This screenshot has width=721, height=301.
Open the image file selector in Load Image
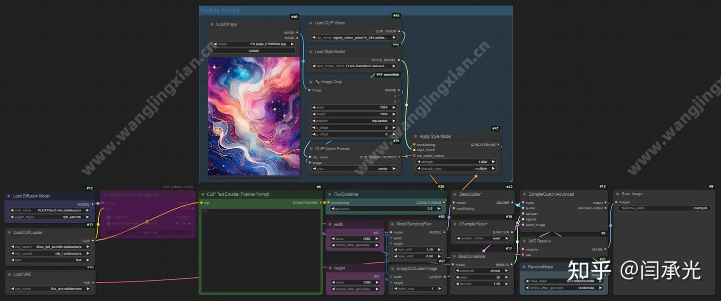click(x=253, y=44)
